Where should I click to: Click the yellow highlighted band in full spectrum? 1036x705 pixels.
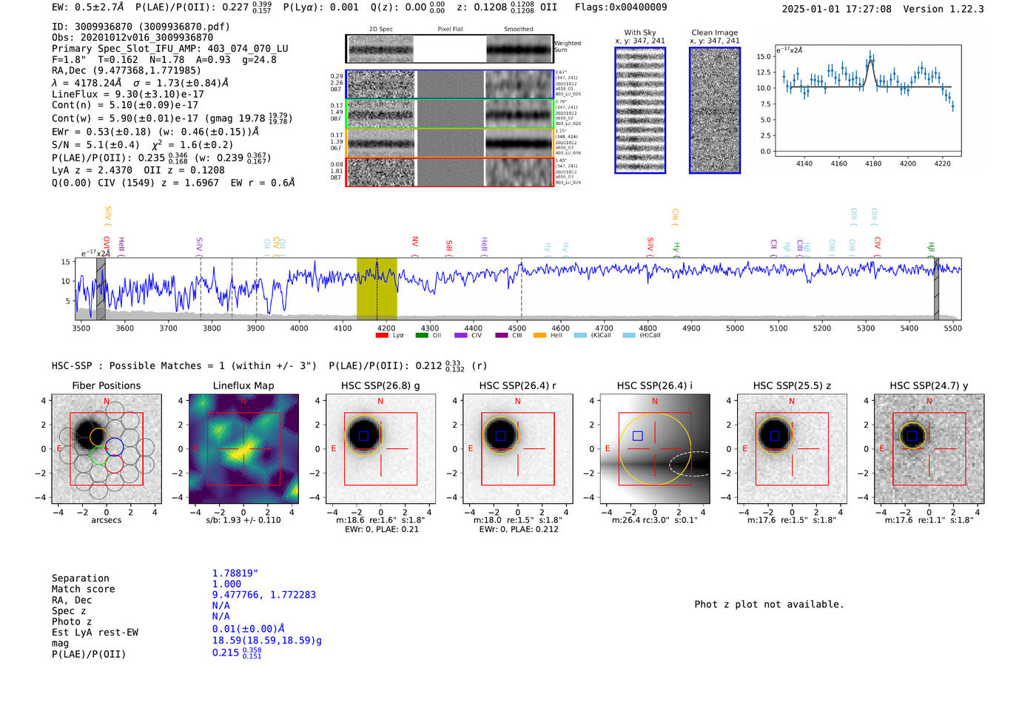[x=377, y=289]
